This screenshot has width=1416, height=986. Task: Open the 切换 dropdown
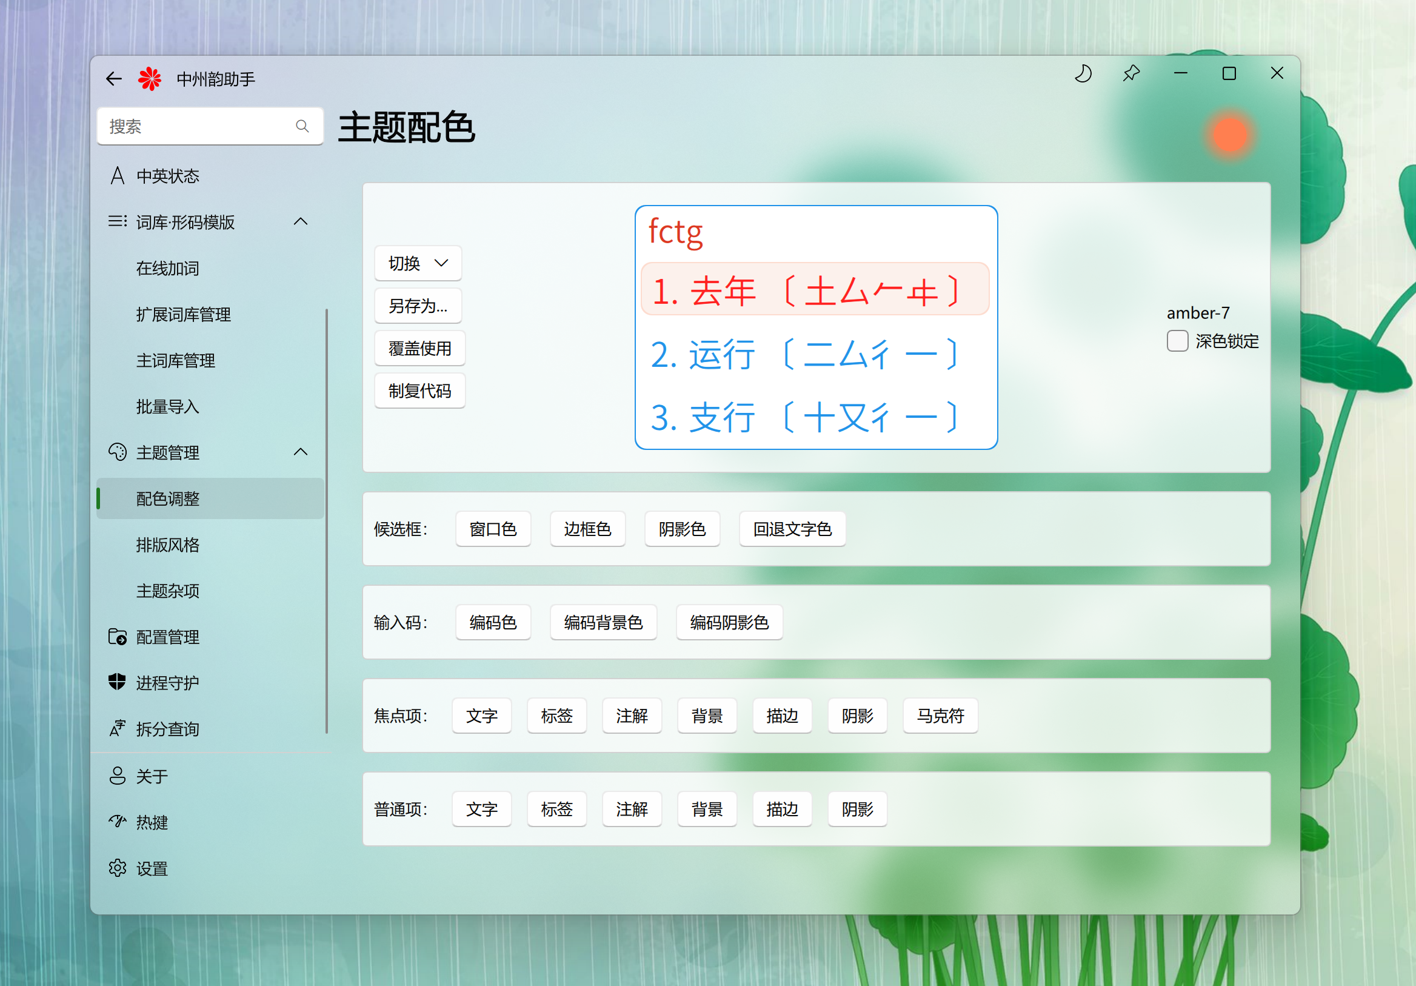pos(418,263)
